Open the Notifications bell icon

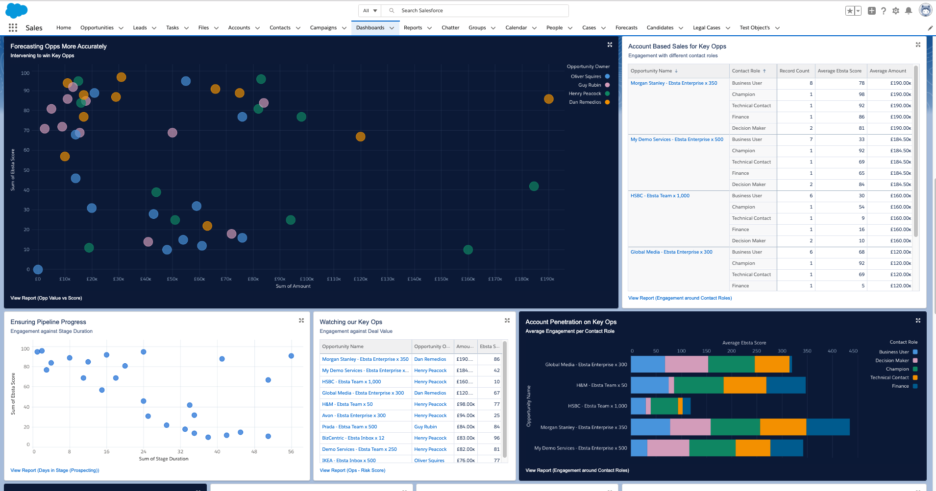[x=908, y=11]
